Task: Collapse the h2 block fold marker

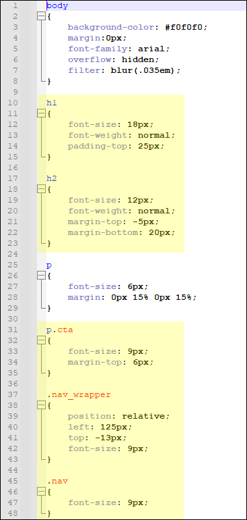Action: click(x=41, y=189)
